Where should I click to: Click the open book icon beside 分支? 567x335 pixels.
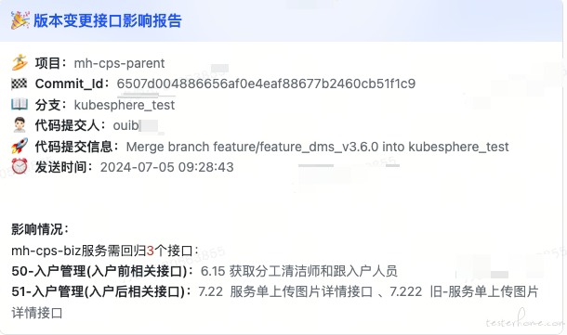point(20,104)
